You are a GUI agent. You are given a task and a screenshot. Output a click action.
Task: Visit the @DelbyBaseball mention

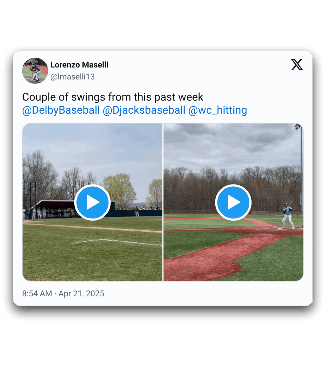coord(61,110)
